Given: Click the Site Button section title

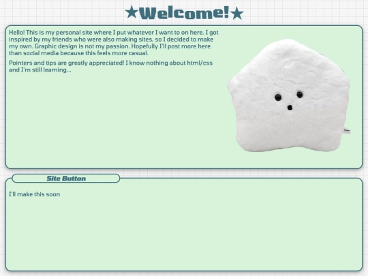Looking at the screenshot, I should (x=66, y=179).
